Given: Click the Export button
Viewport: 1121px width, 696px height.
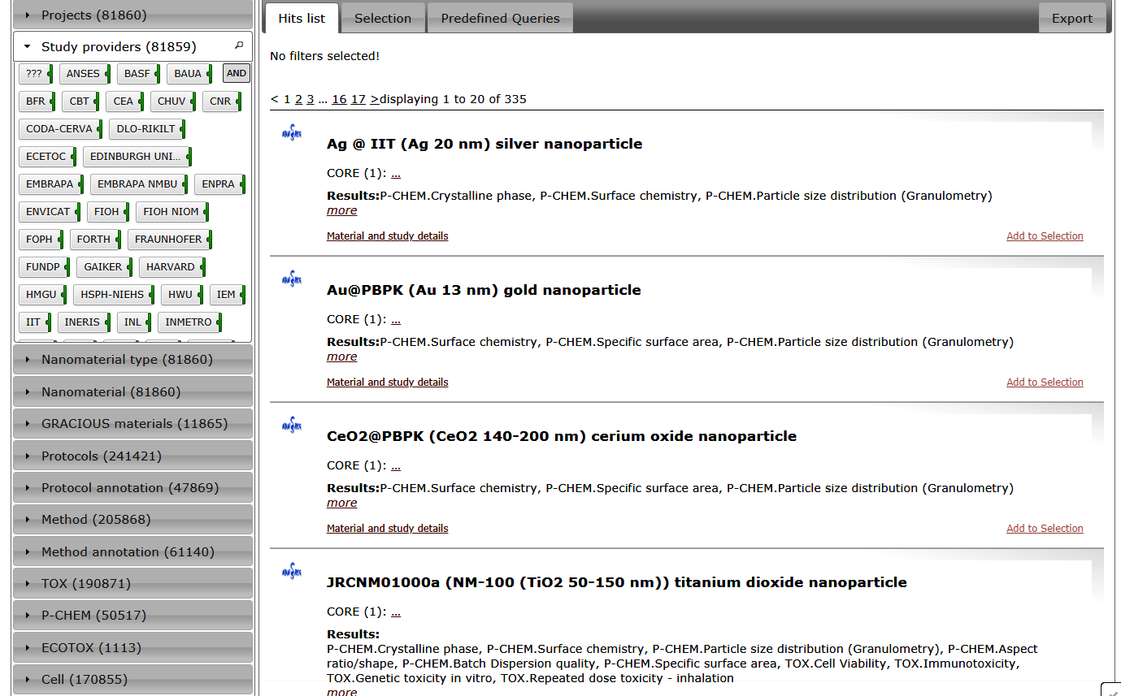Looking at the screenshot, I should pos(1071,19).
